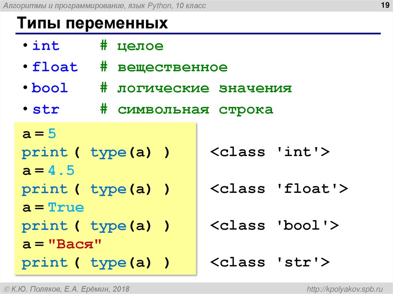Select the "int" type keyword

(x=46, y=46)
